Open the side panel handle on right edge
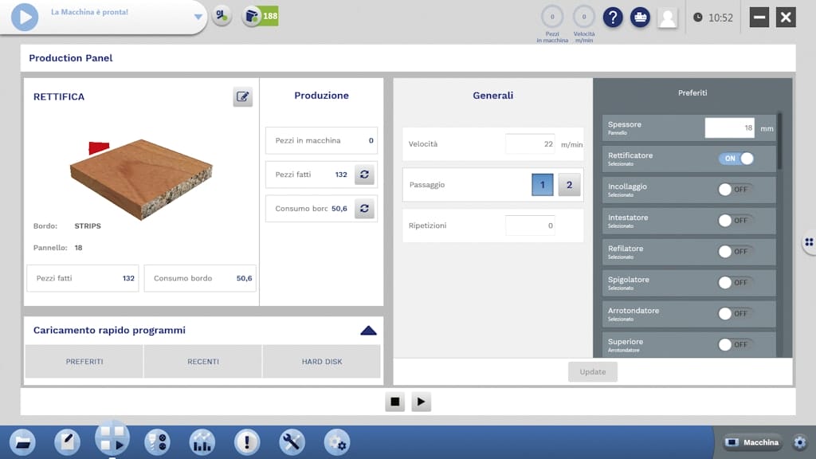816x459 pixels. (809, 242)
